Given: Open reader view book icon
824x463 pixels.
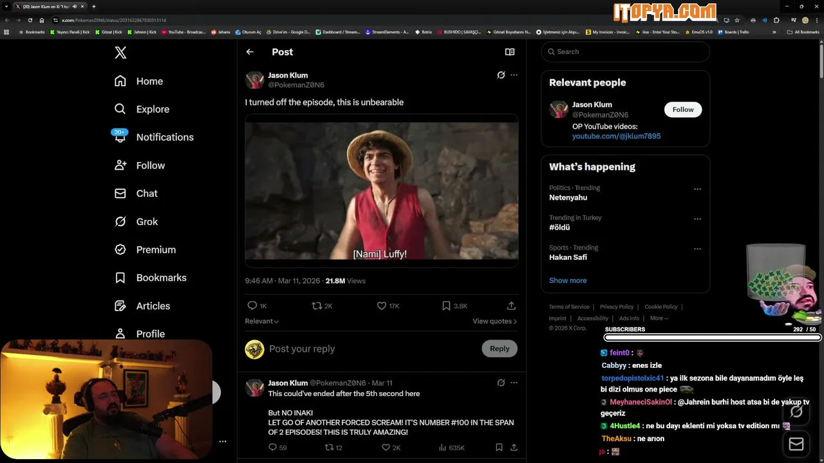Looking at the screenshot, I should pyautogui.click(x=510, y=52).
